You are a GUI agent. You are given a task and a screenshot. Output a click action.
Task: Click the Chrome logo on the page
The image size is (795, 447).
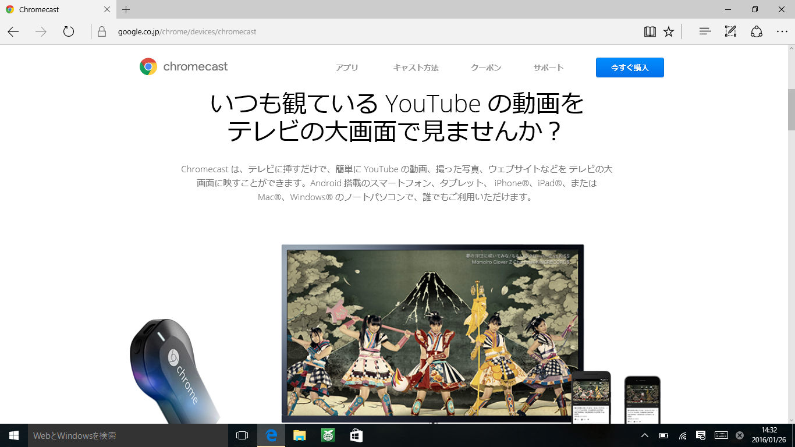click(148, 67)
